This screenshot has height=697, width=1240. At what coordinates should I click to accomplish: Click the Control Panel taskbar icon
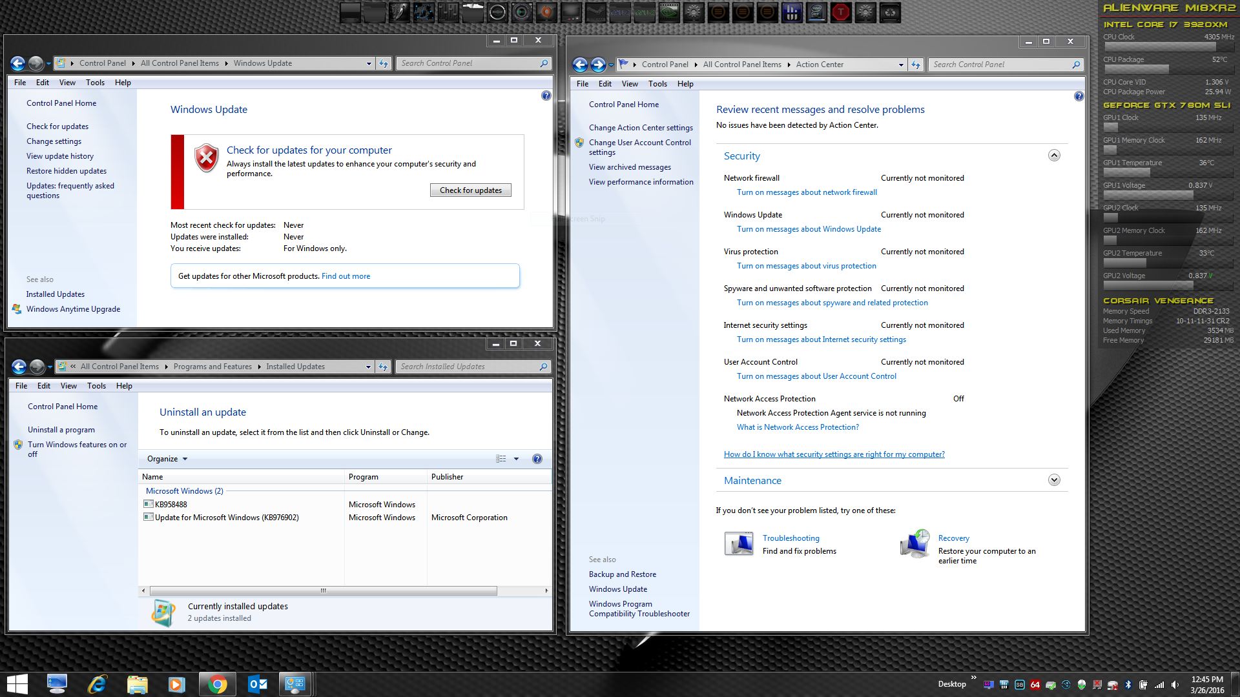(x=295, y=684)
